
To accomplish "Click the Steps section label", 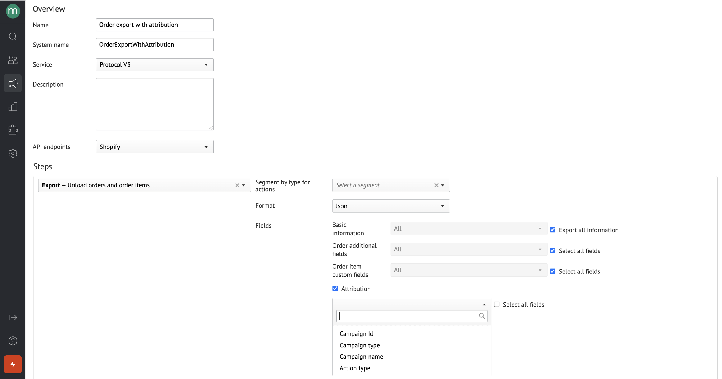I will [x=42, y=166].
